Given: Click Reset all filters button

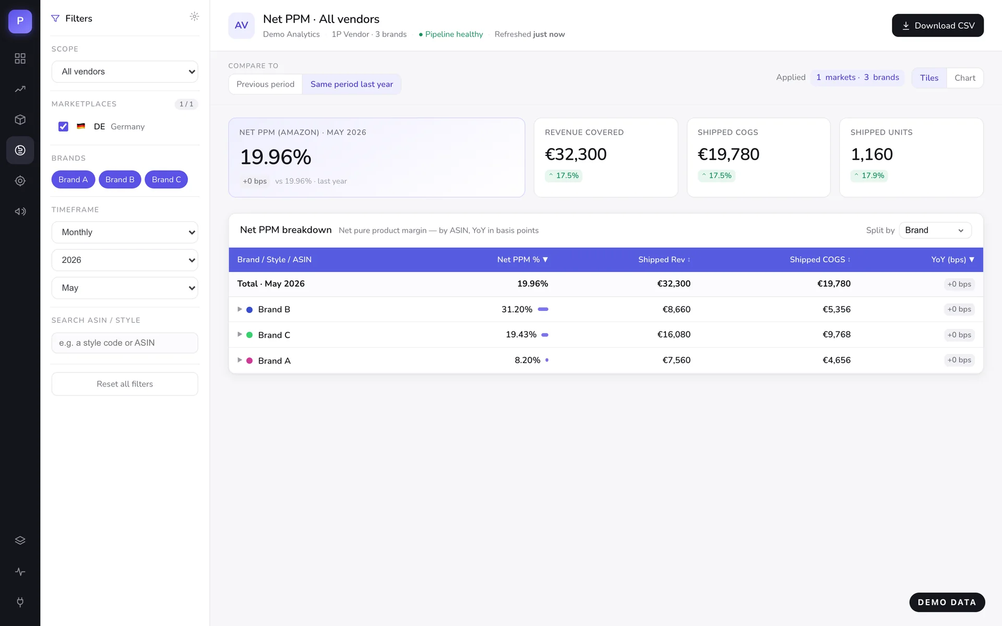Looking at the screenshot, I should pyautogui.click(x=125, y=384).
